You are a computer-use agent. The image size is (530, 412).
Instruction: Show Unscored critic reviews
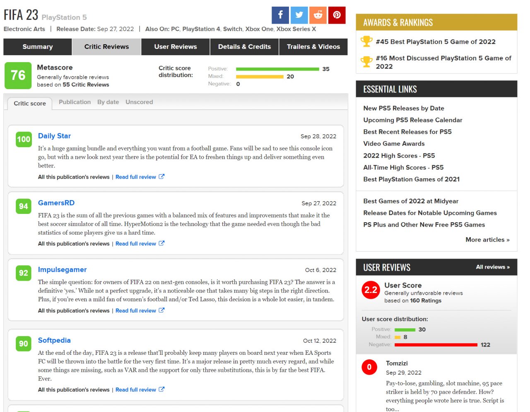139,102
